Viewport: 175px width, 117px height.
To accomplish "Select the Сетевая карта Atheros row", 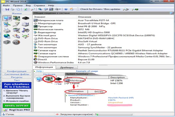I will (x=103, y=53).
